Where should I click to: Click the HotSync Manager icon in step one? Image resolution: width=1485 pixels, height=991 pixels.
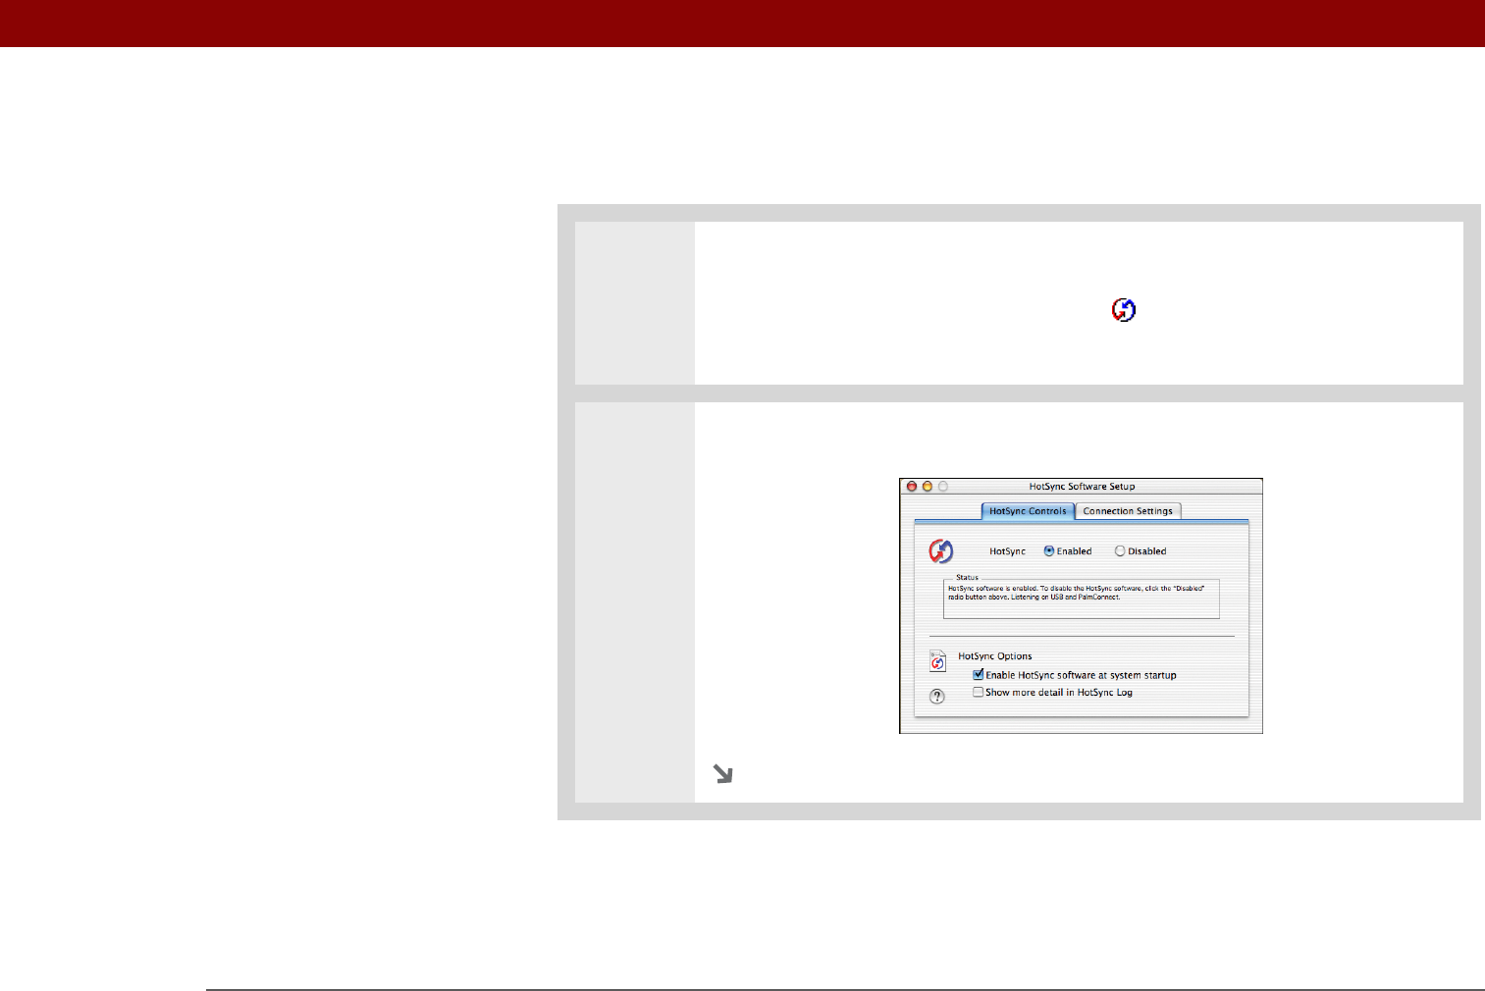pos(1124,310)
